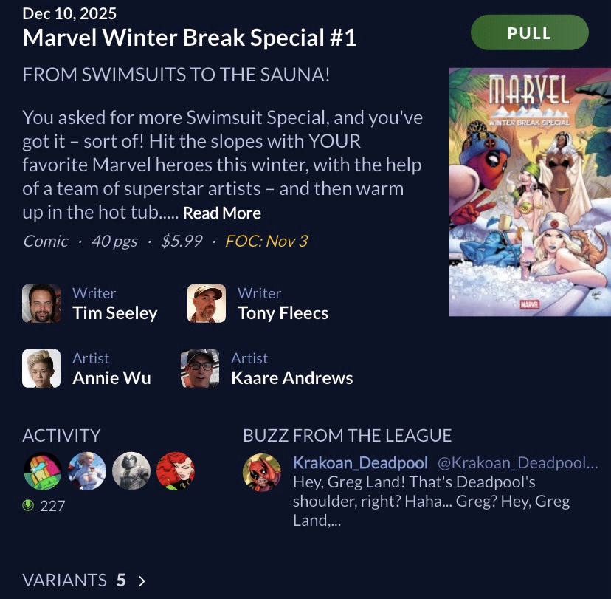Click the green PULL button
Screen dimensions: 611x599
point(530,32)
